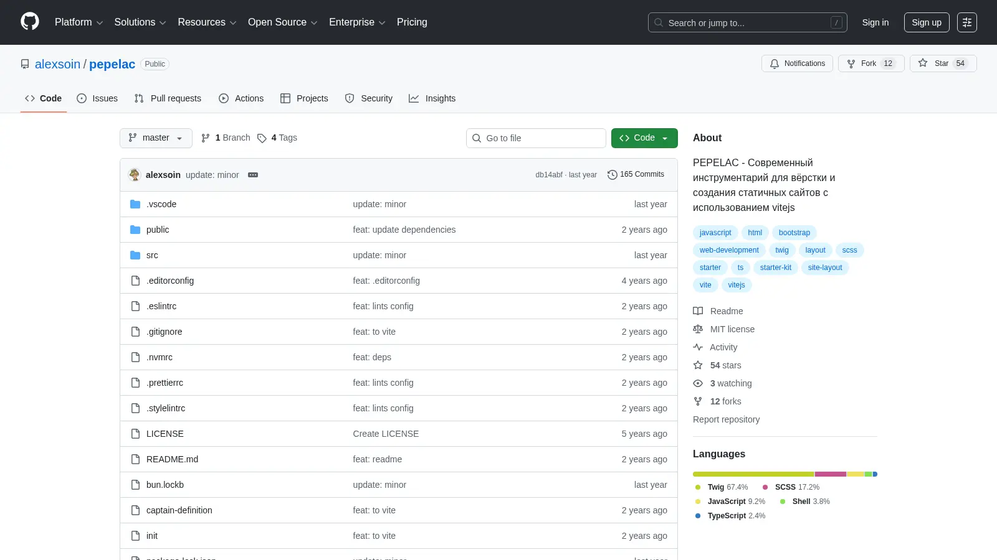
Task: Click the TypeScript 2.4% language entry
Action: point(730,516)
